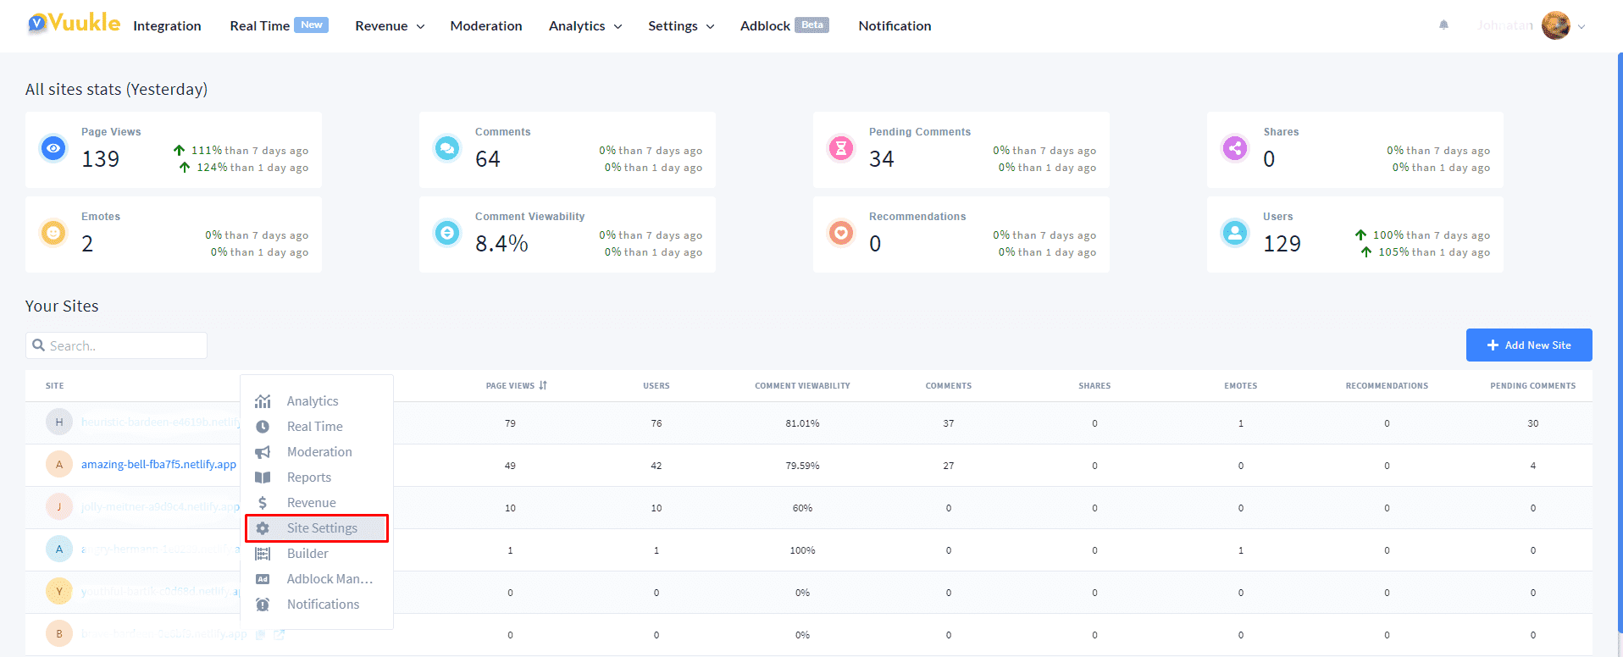This screenshot has width=1623, height=657.
Task: Click the SHARES column header
Action: (1094, 385)
